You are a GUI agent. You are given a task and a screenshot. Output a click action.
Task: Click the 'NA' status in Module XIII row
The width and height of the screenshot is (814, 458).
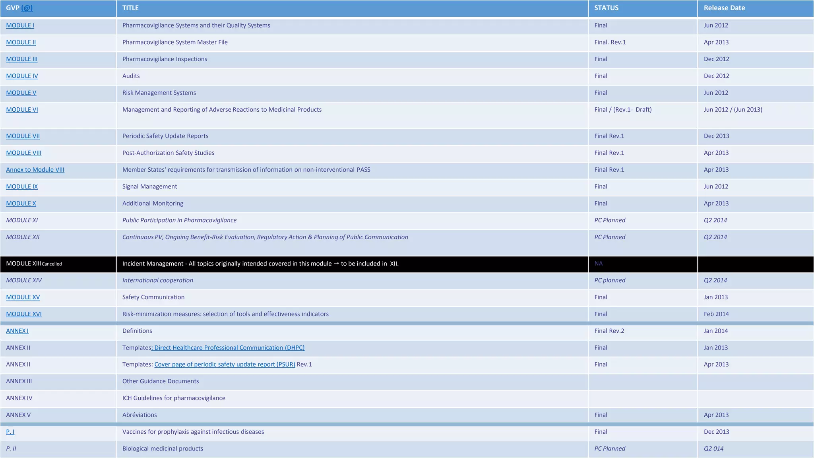point(598,264)
